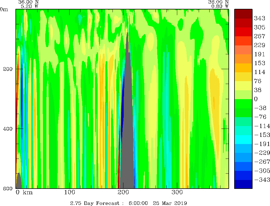Click the 400 depth axis label
The image size is (270, 206).
tap(8, 129)
